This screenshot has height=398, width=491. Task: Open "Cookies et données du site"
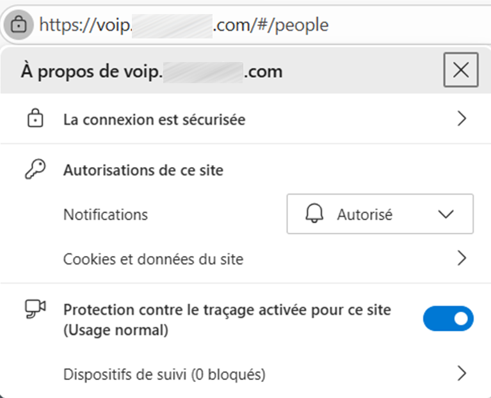(x=154, y=259)
